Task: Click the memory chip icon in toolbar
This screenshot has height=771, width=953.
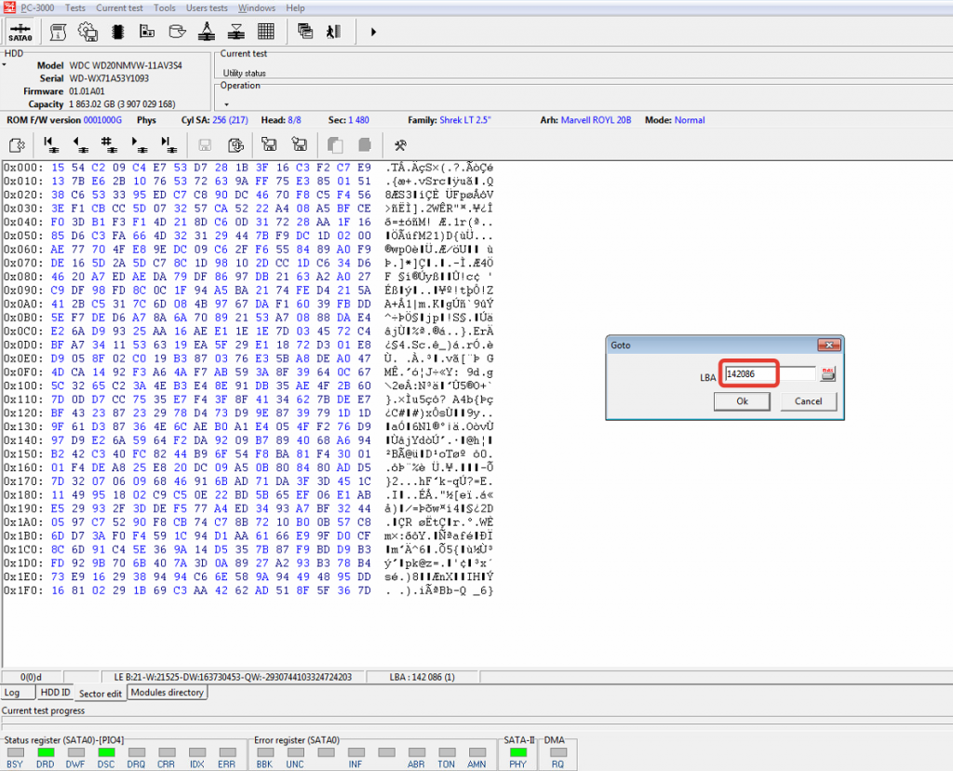Action: coord(117,32)
